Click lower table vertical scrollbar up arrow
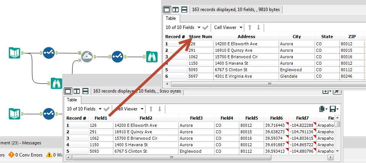 tap(337, 118)
